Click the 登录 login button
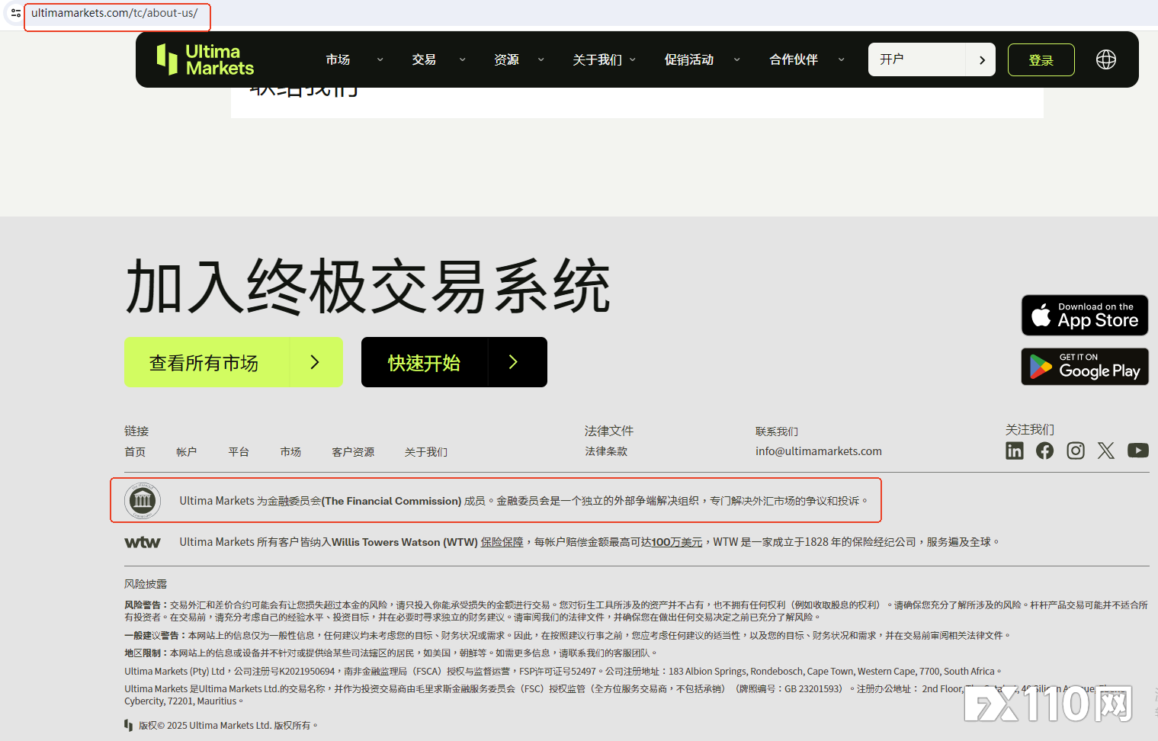1158x741 pixels. [x=1041, y=59]
